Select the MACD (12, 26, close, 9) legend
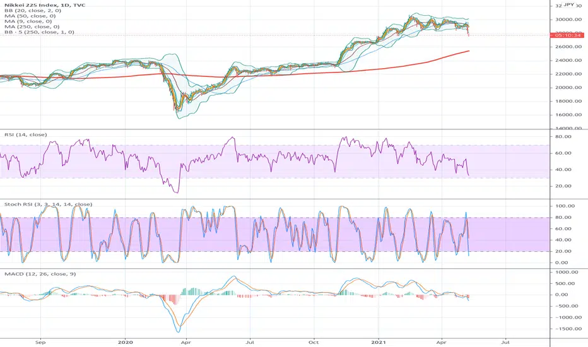Image resolution: width=588 pixels, height=347 pixels. (x=40, y=274)
